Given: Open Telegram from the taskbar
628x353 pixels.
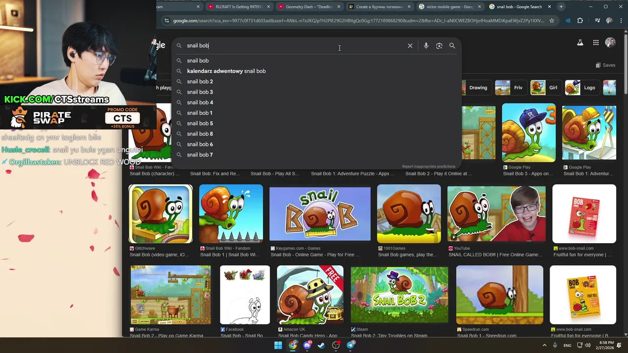Looking at the screenshot, I should (350, 345).
